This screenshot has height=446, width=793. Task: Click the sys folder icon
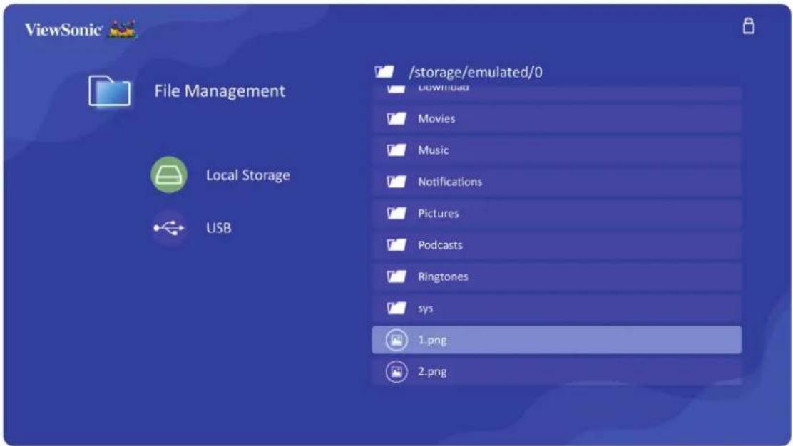tap(396, 308)
